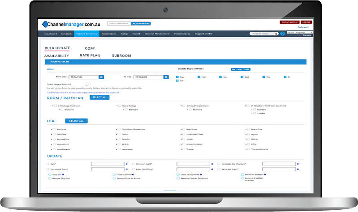Open the Support Center menu
Screen dimensions: 358x212
(x=203, y=34)
